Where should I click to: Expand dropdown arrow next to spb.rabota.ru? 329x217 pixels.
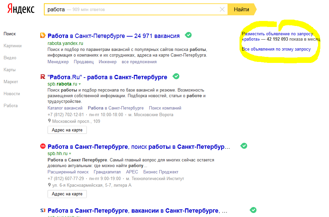(x=80, y=84)
